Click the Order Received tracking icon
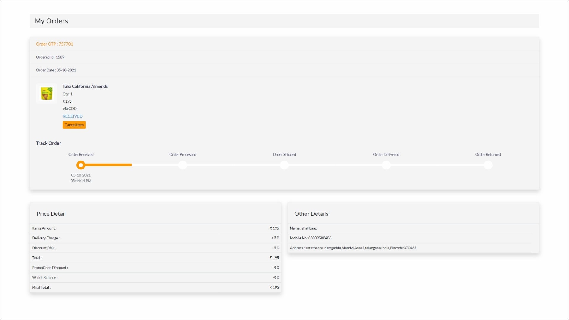Image resolution: width=569 pixels, height=320 pixels. tap(81, 165)
